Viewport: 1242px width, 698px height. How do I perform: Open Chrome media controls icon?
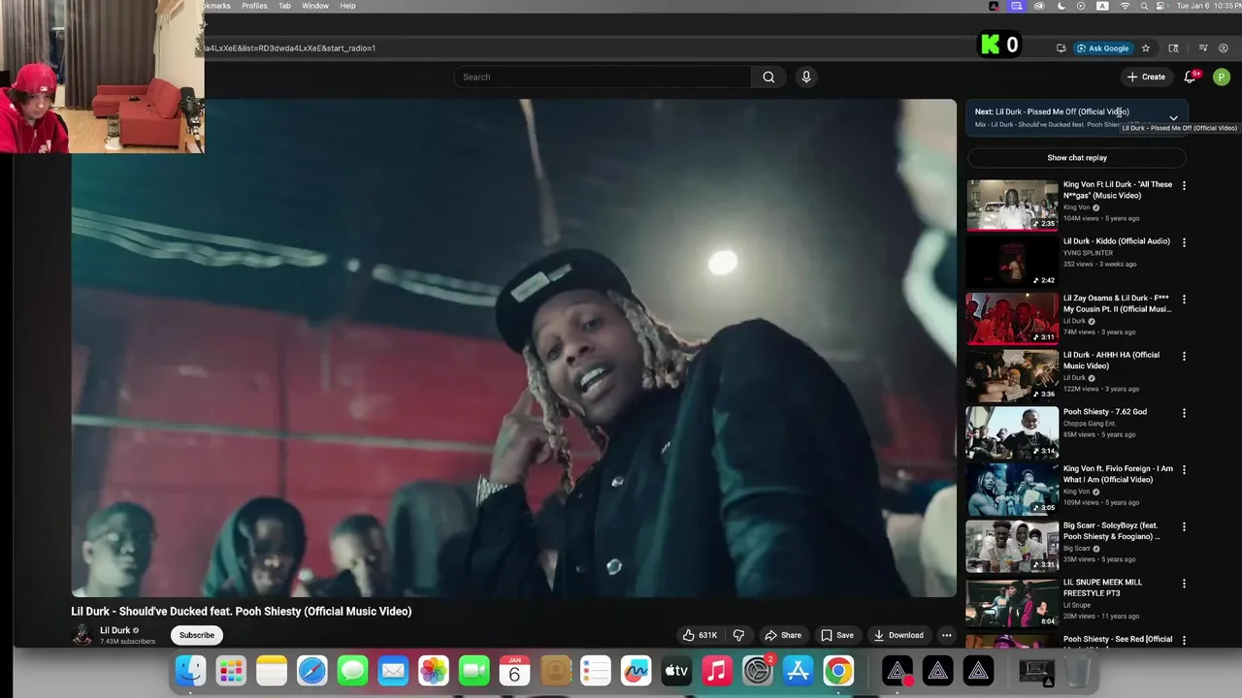coord(1203,48)
